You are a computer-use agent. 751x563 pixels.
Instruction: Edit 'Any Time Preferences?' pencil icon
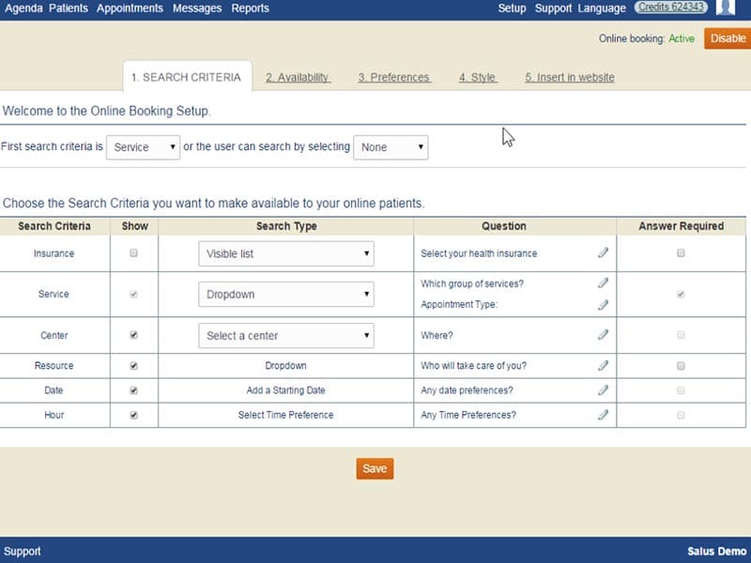coord(603,415)
